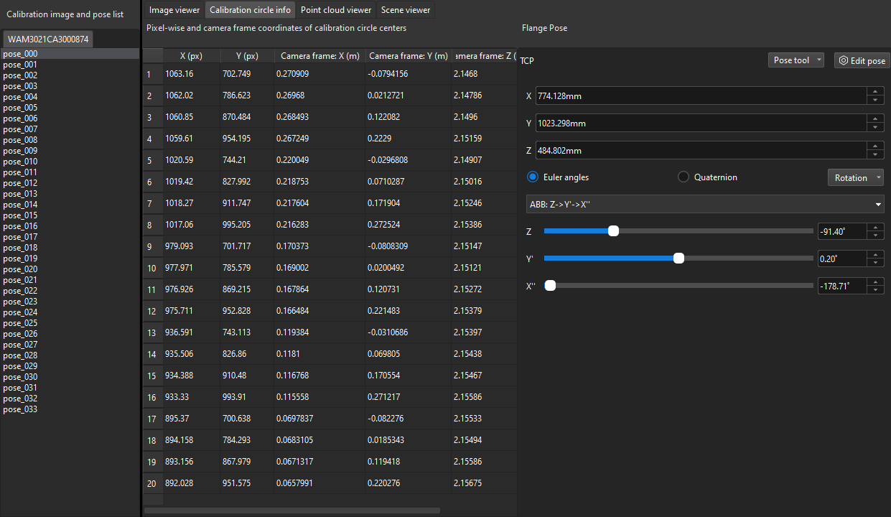Switch to the Image viewer tab
Image resolution: width=891 pixels, height=517 pixels.
(174, 10)
